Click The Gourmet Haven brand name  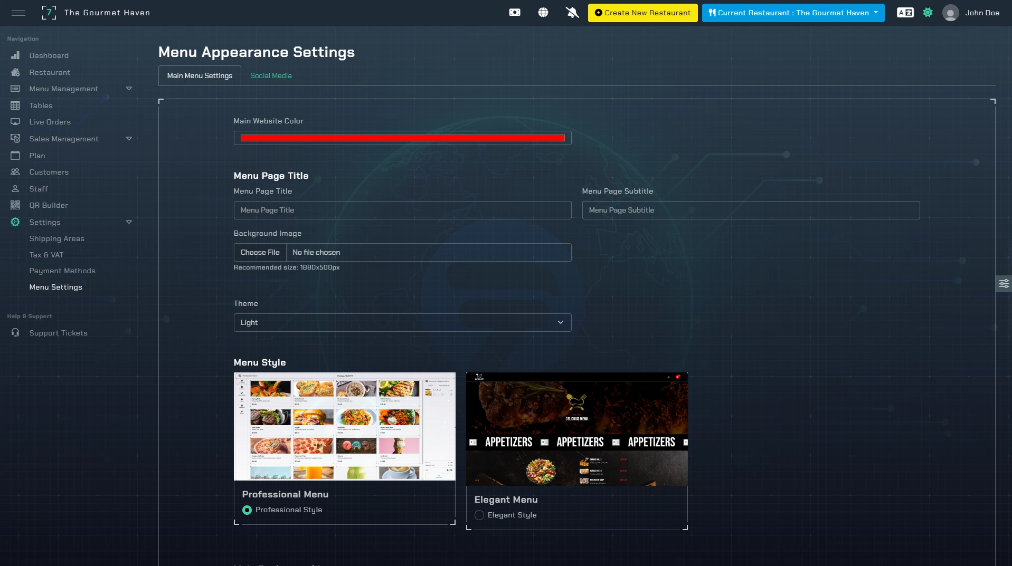coord(107,13)
